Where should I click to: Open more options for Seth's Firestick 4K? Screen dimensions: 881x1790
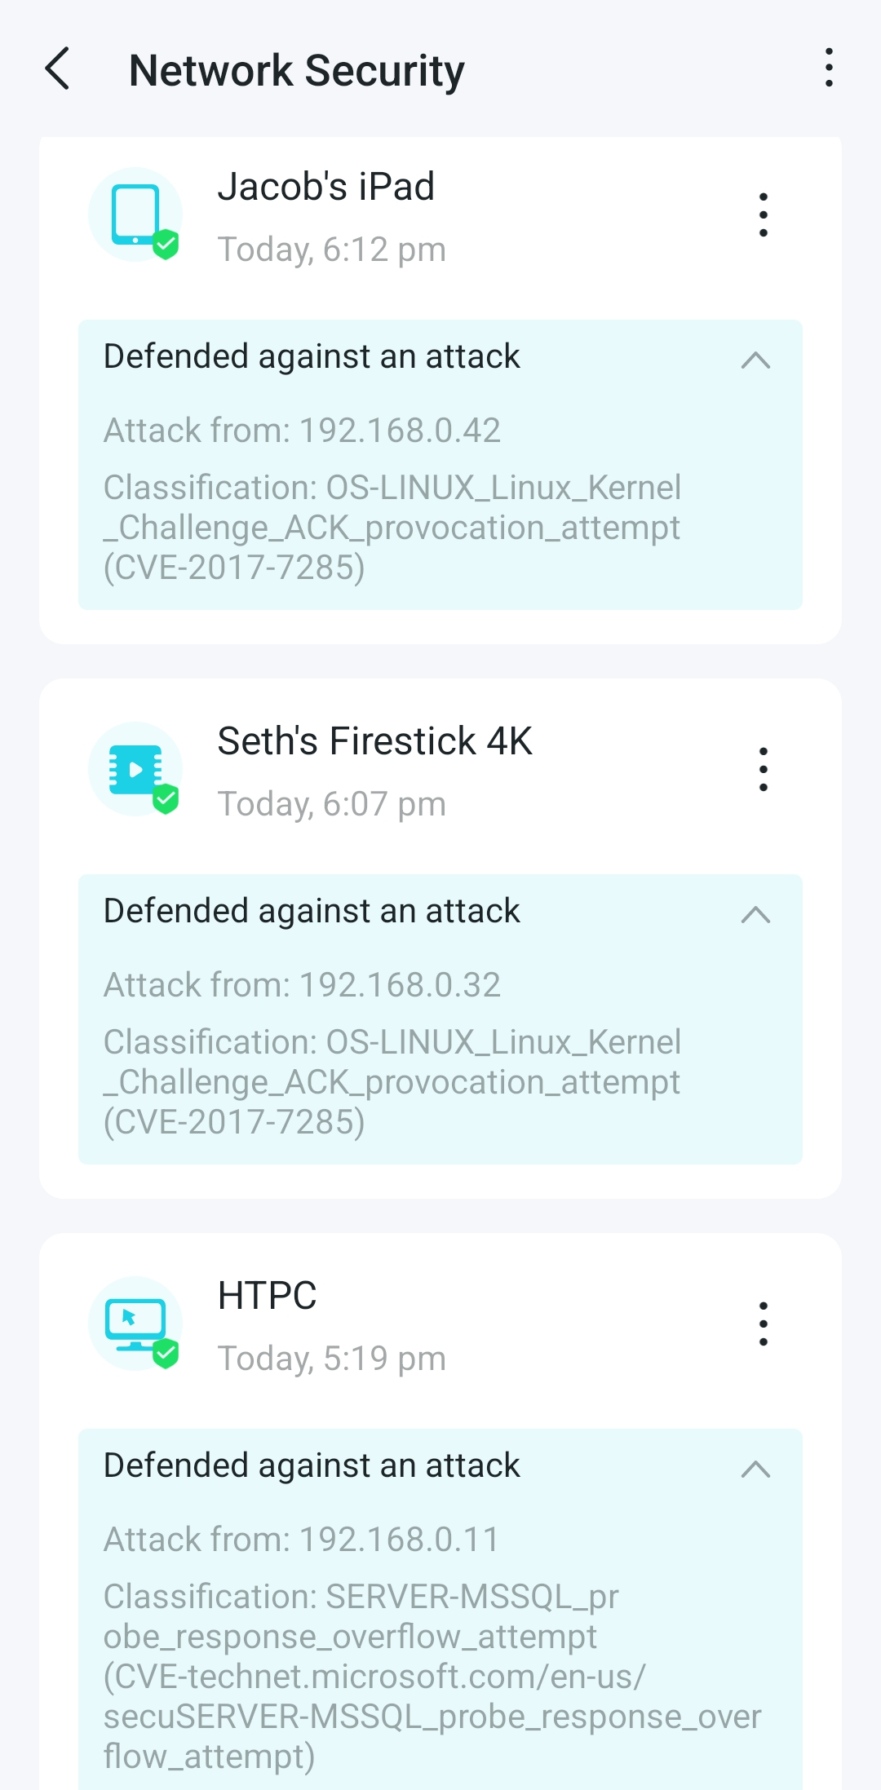tap(763, 769)
